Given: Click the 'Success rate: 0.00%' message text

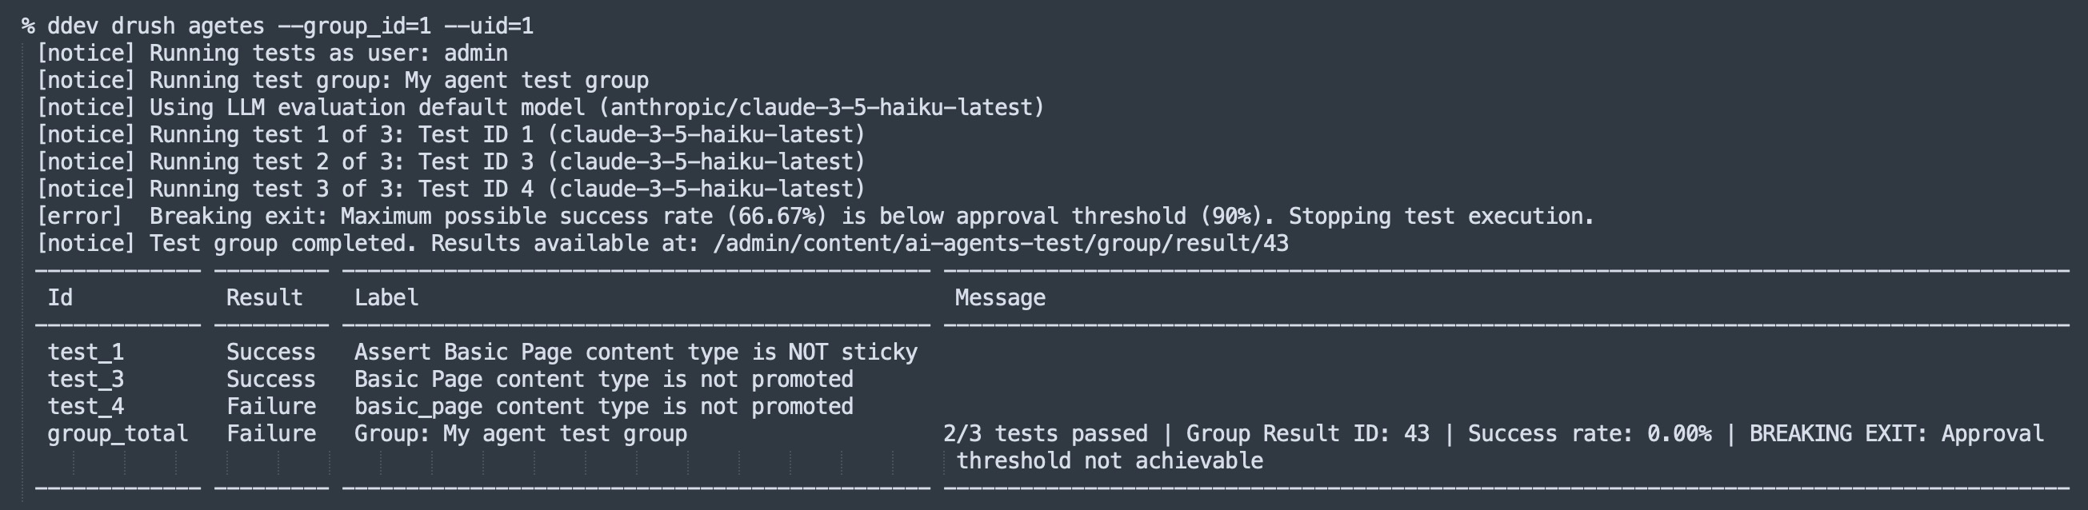Looking at the screenshot, I should (1590, 434).
